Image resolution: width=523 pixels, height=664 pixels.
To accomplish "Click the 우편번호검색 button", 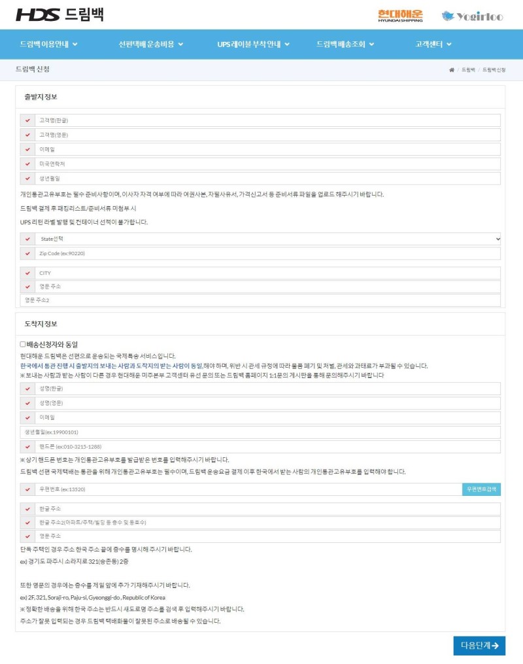I will [481, 489].
